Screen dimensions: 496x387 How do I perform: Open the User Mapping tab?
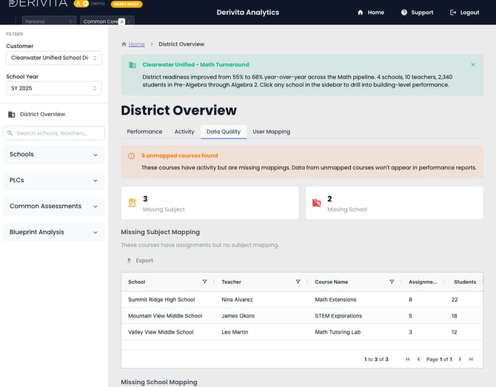pos(272,132)
